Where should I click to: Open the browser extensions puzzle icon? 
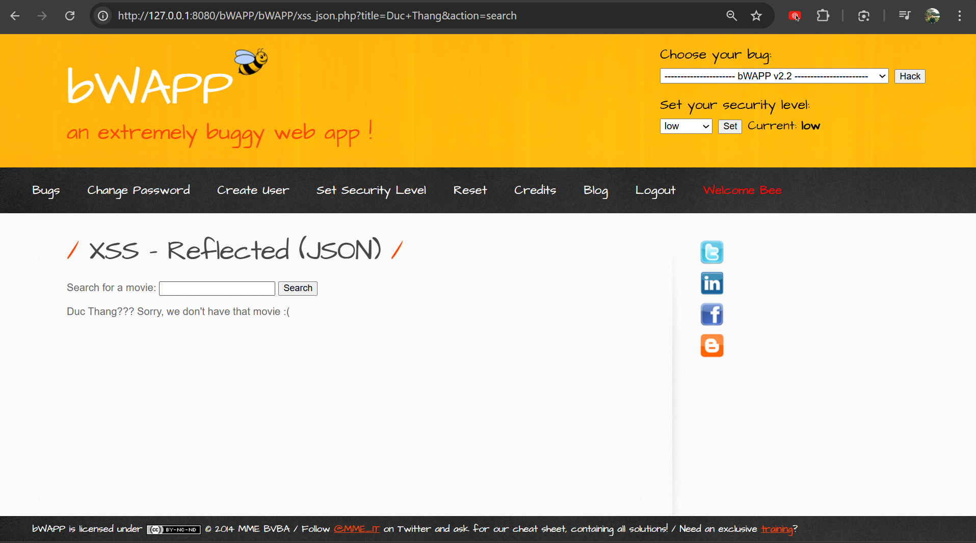(x=823, y=16)
